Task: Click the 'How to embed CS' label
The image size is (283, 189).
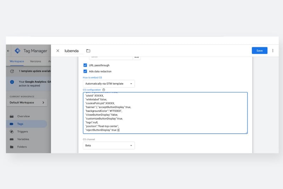Action: 92,77
